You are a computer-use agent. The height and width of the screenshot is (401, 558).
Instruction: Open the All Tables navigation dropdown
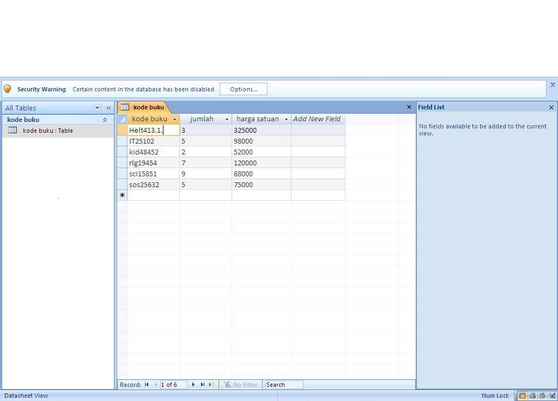pyautogui.click(x=97, y=108)
